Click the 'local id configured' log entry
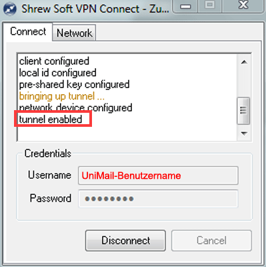 [x=58, y=73]
